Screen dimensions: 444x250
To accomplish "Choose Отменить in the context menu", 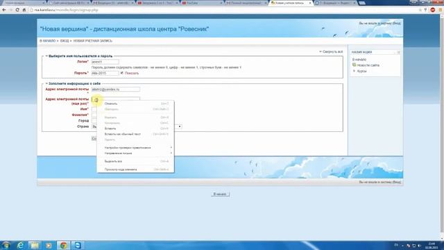I will tap(135, 103).
